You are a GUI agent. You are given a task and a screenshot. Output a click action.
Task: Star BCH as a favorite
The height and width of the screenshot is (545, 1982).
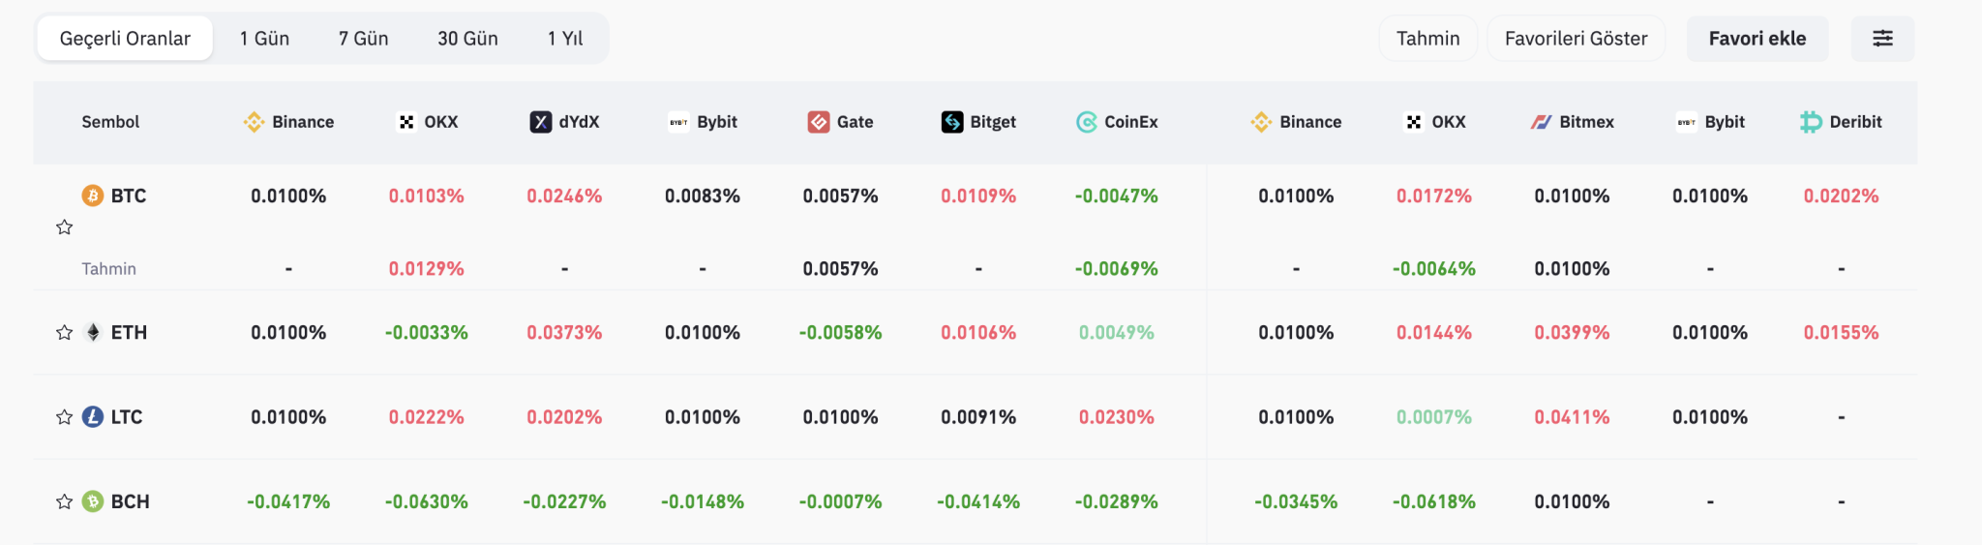click(65, 501)
